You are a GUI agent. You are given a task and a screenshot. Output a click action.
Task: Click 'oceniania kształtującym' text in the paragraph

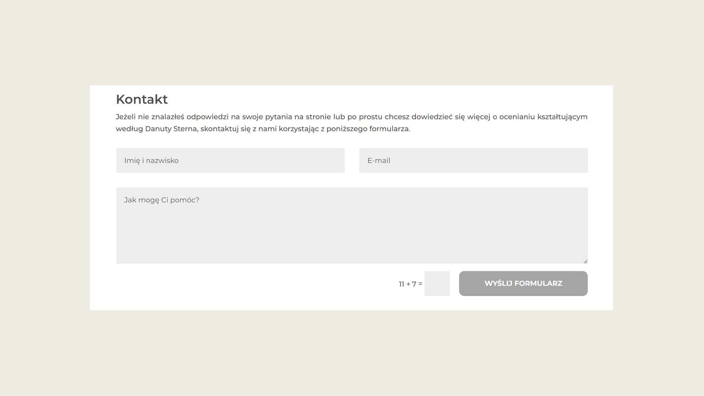coord(543,117)
